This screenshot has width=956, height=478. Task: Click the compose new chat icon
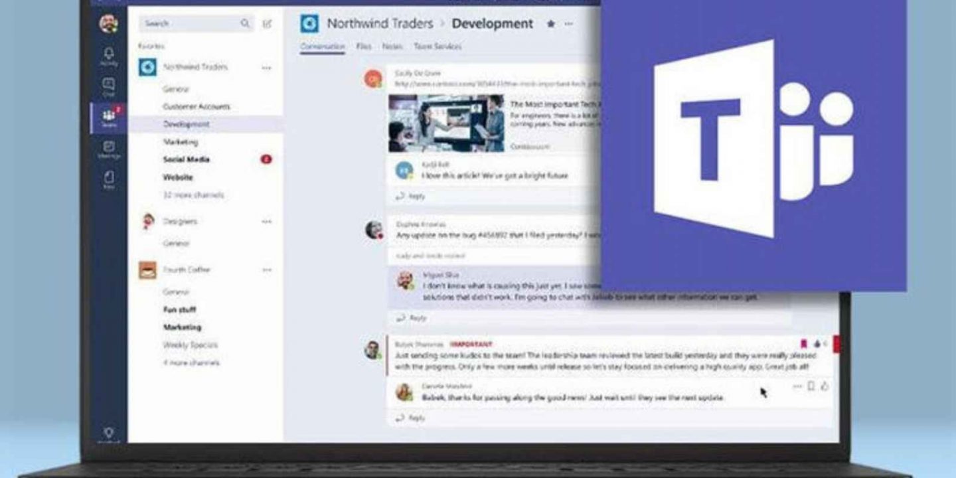click(x=267, y=24)
